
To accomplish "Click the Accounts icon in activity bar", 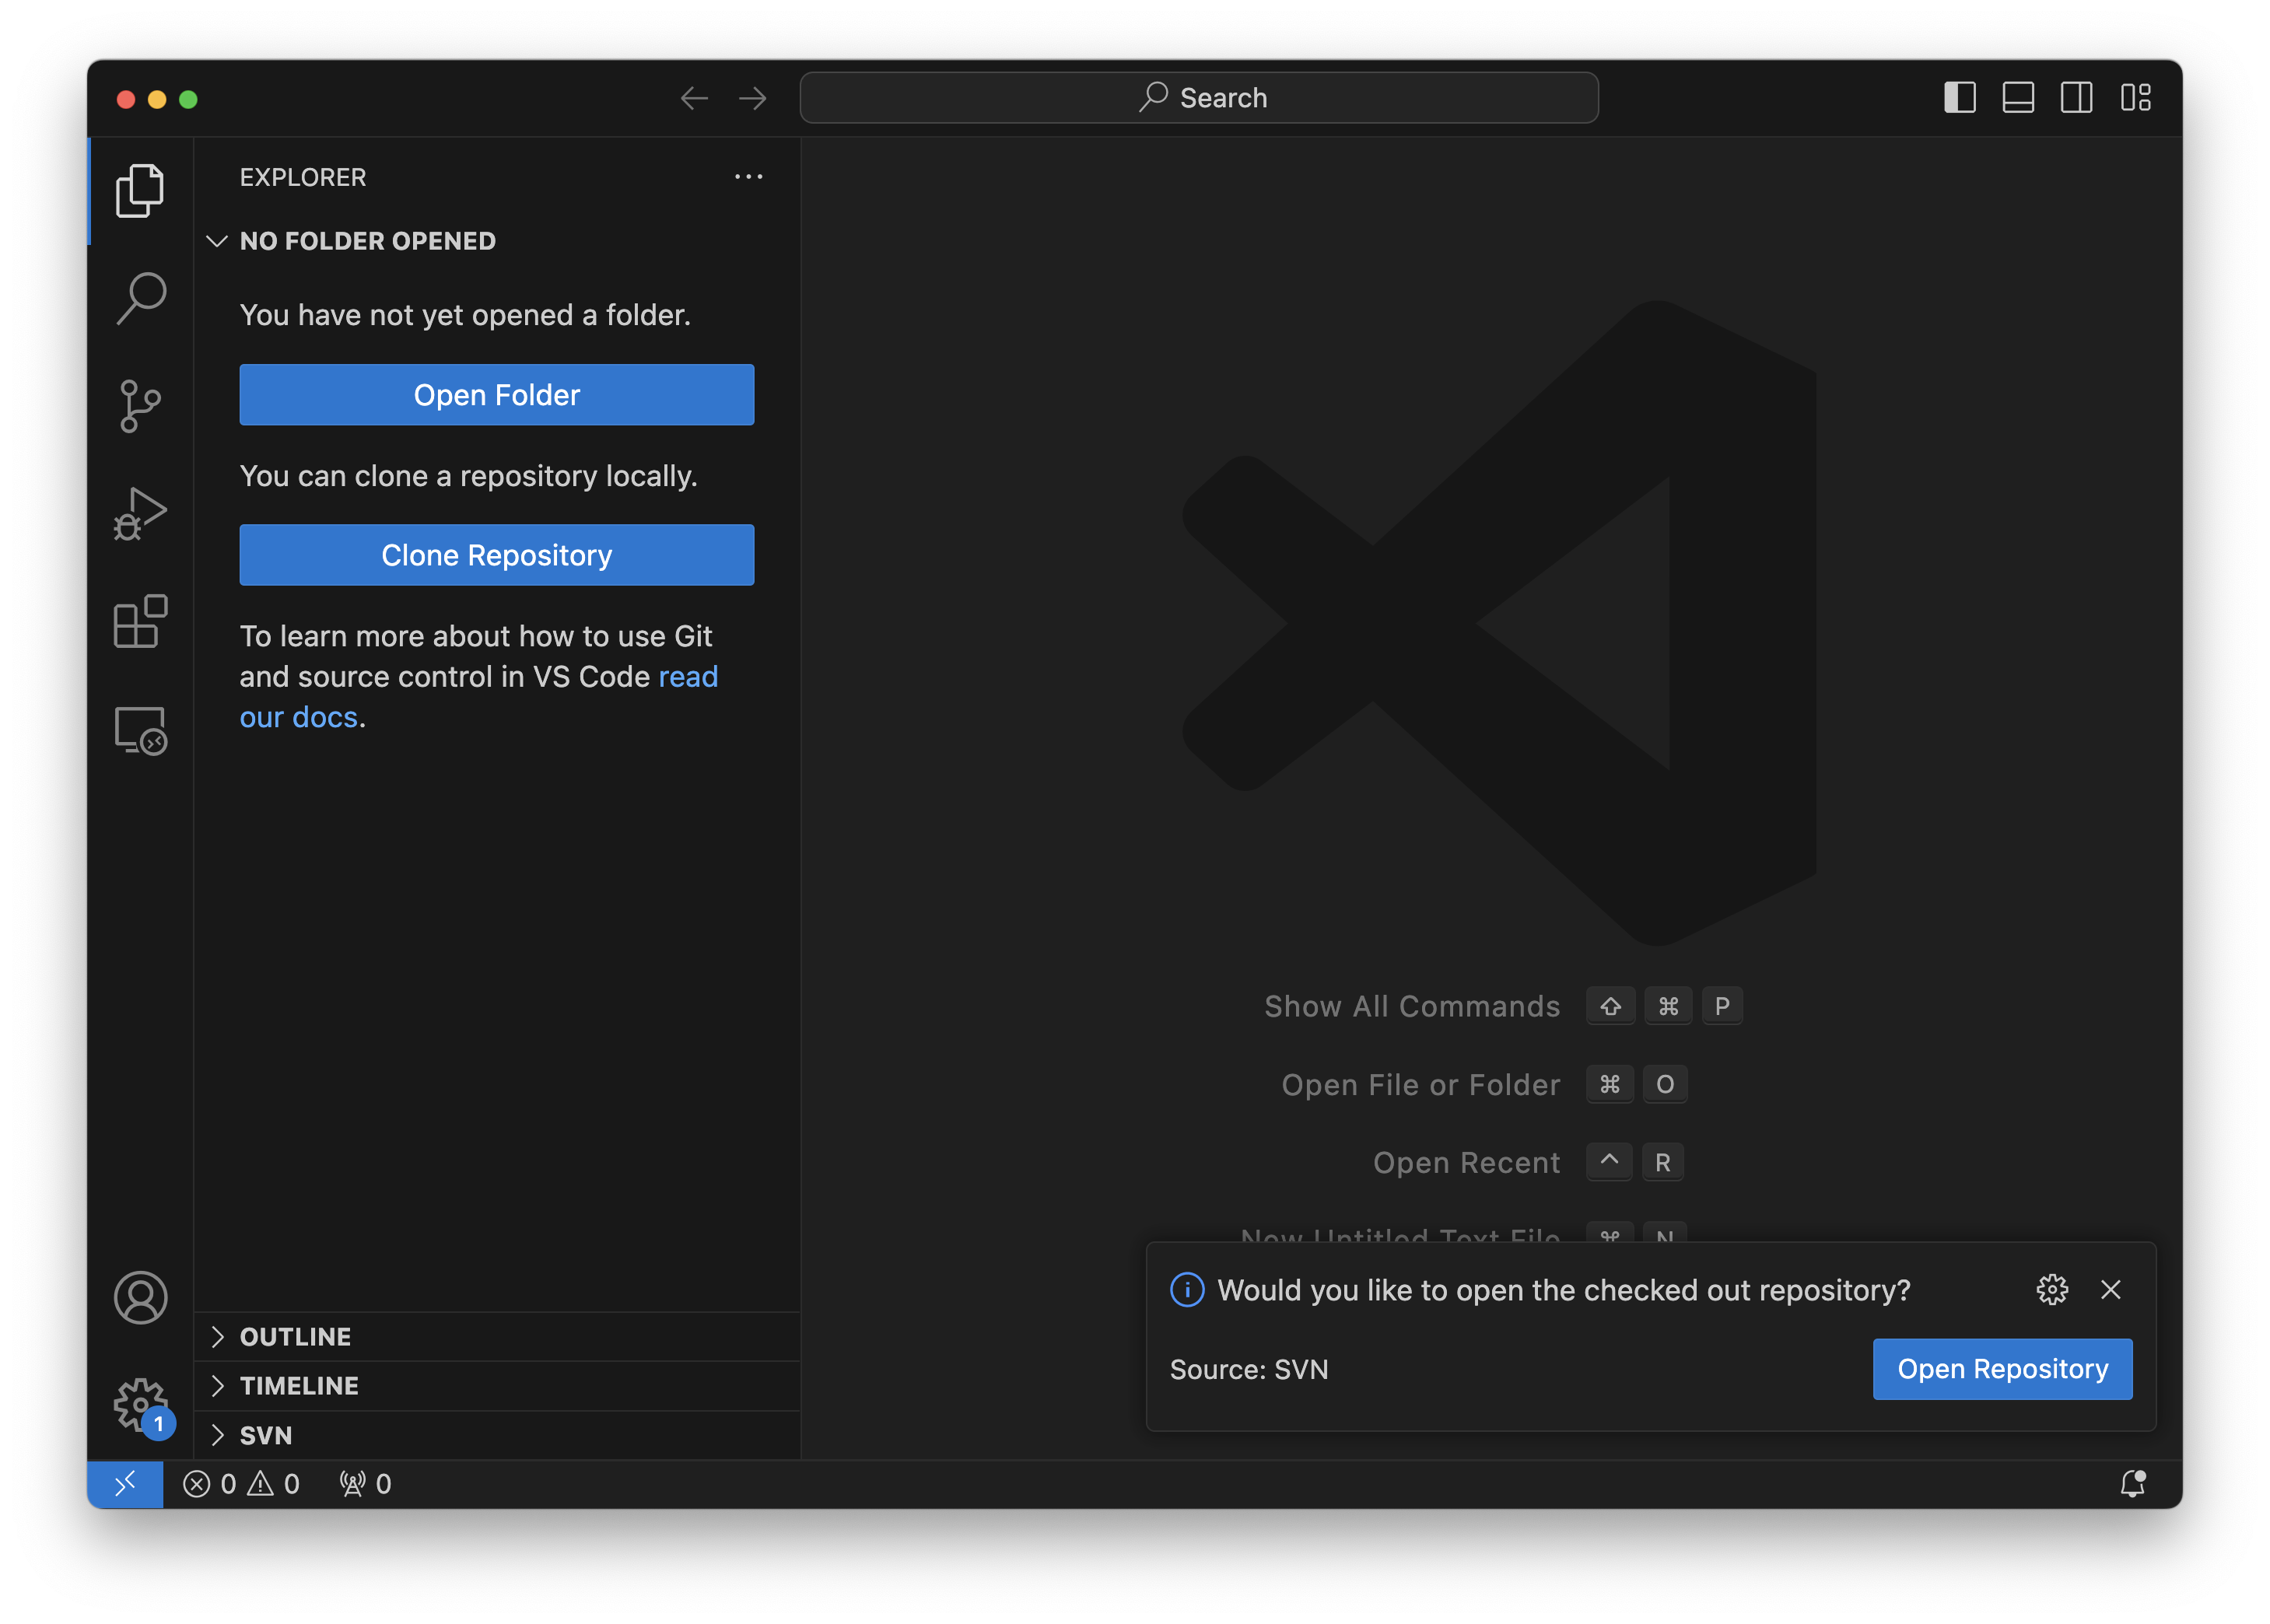I will [139, 1297].
